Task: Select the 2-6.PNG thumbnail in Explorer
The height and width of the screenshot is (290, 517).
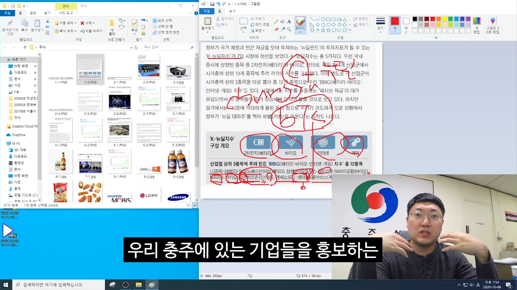Action: point(120,101)
